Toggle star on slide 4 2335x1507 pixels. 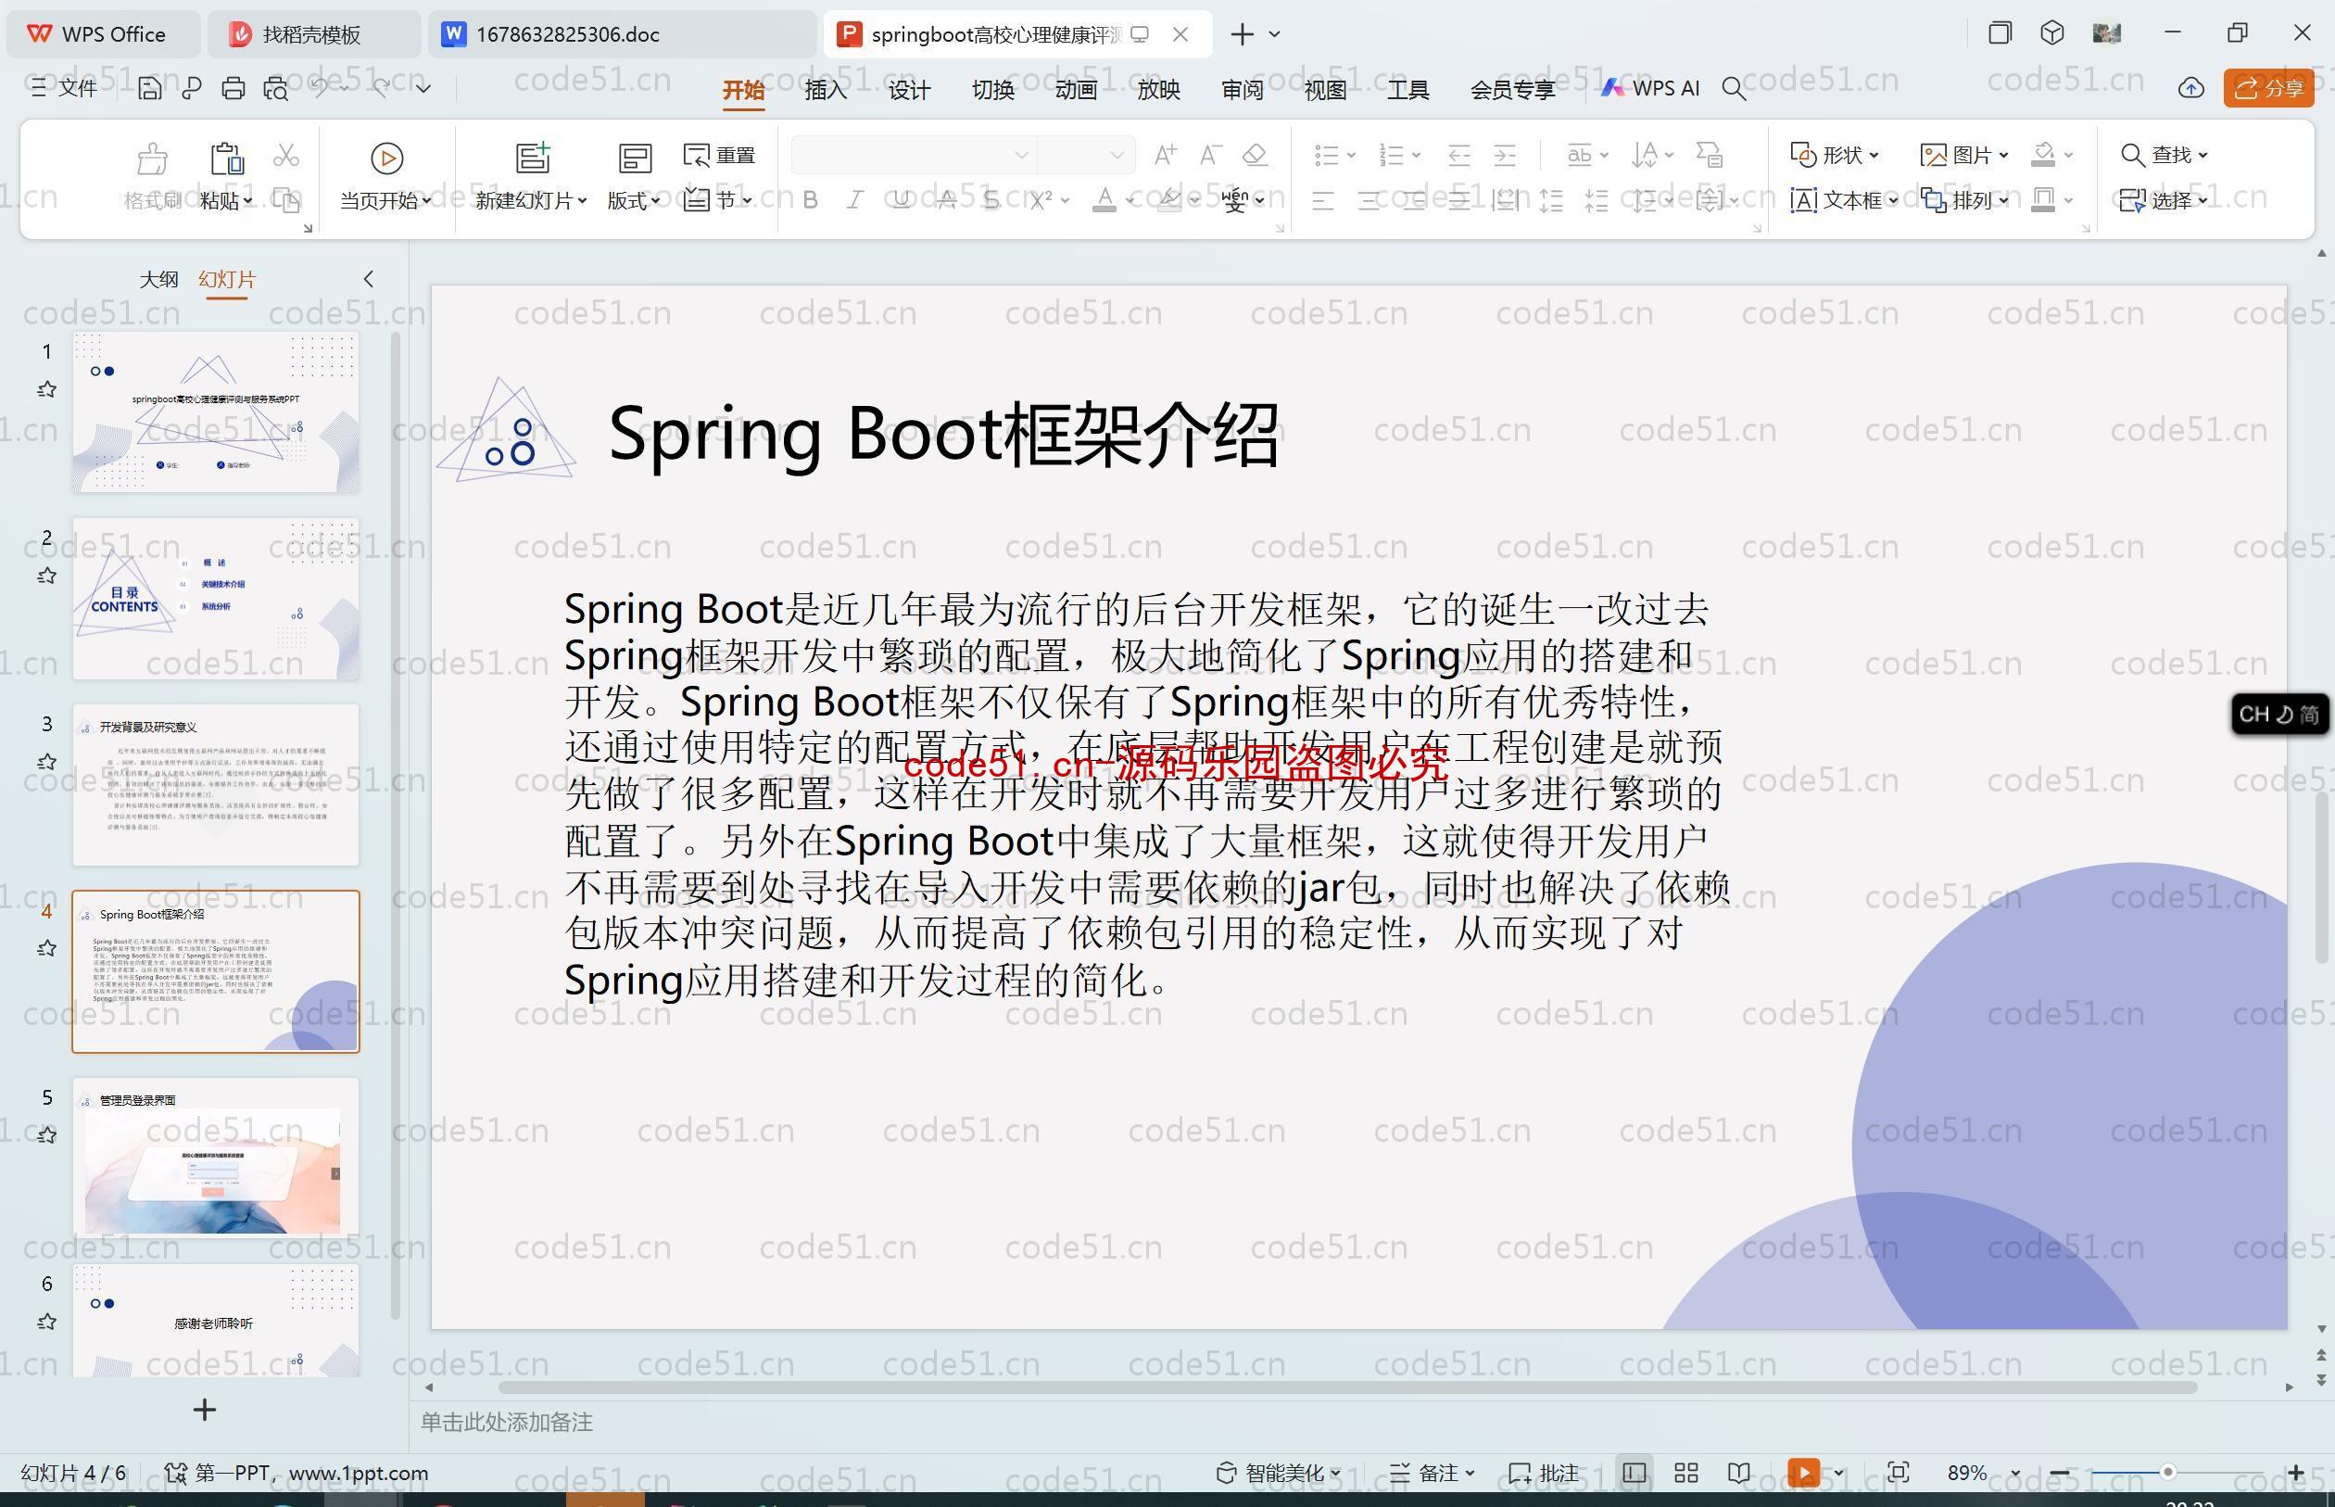pyautogui.click(x=46, y=948)
